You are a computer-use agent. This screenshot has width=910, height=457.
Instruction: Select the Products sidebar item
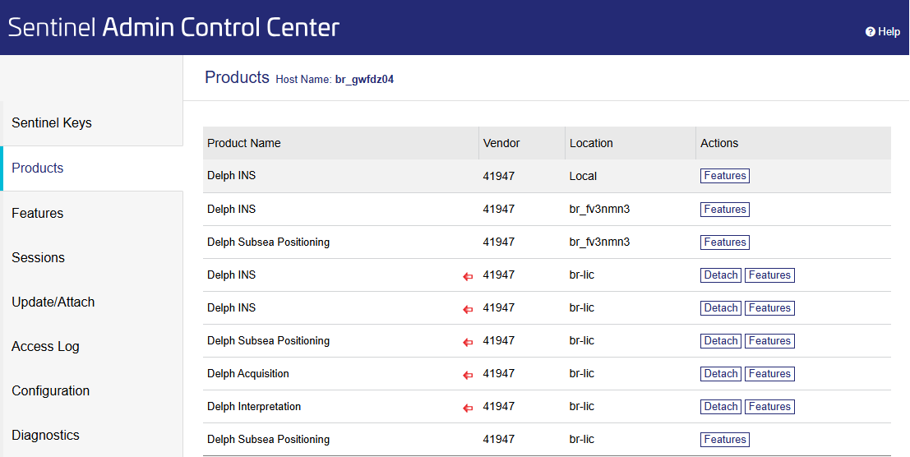[38, 168]
